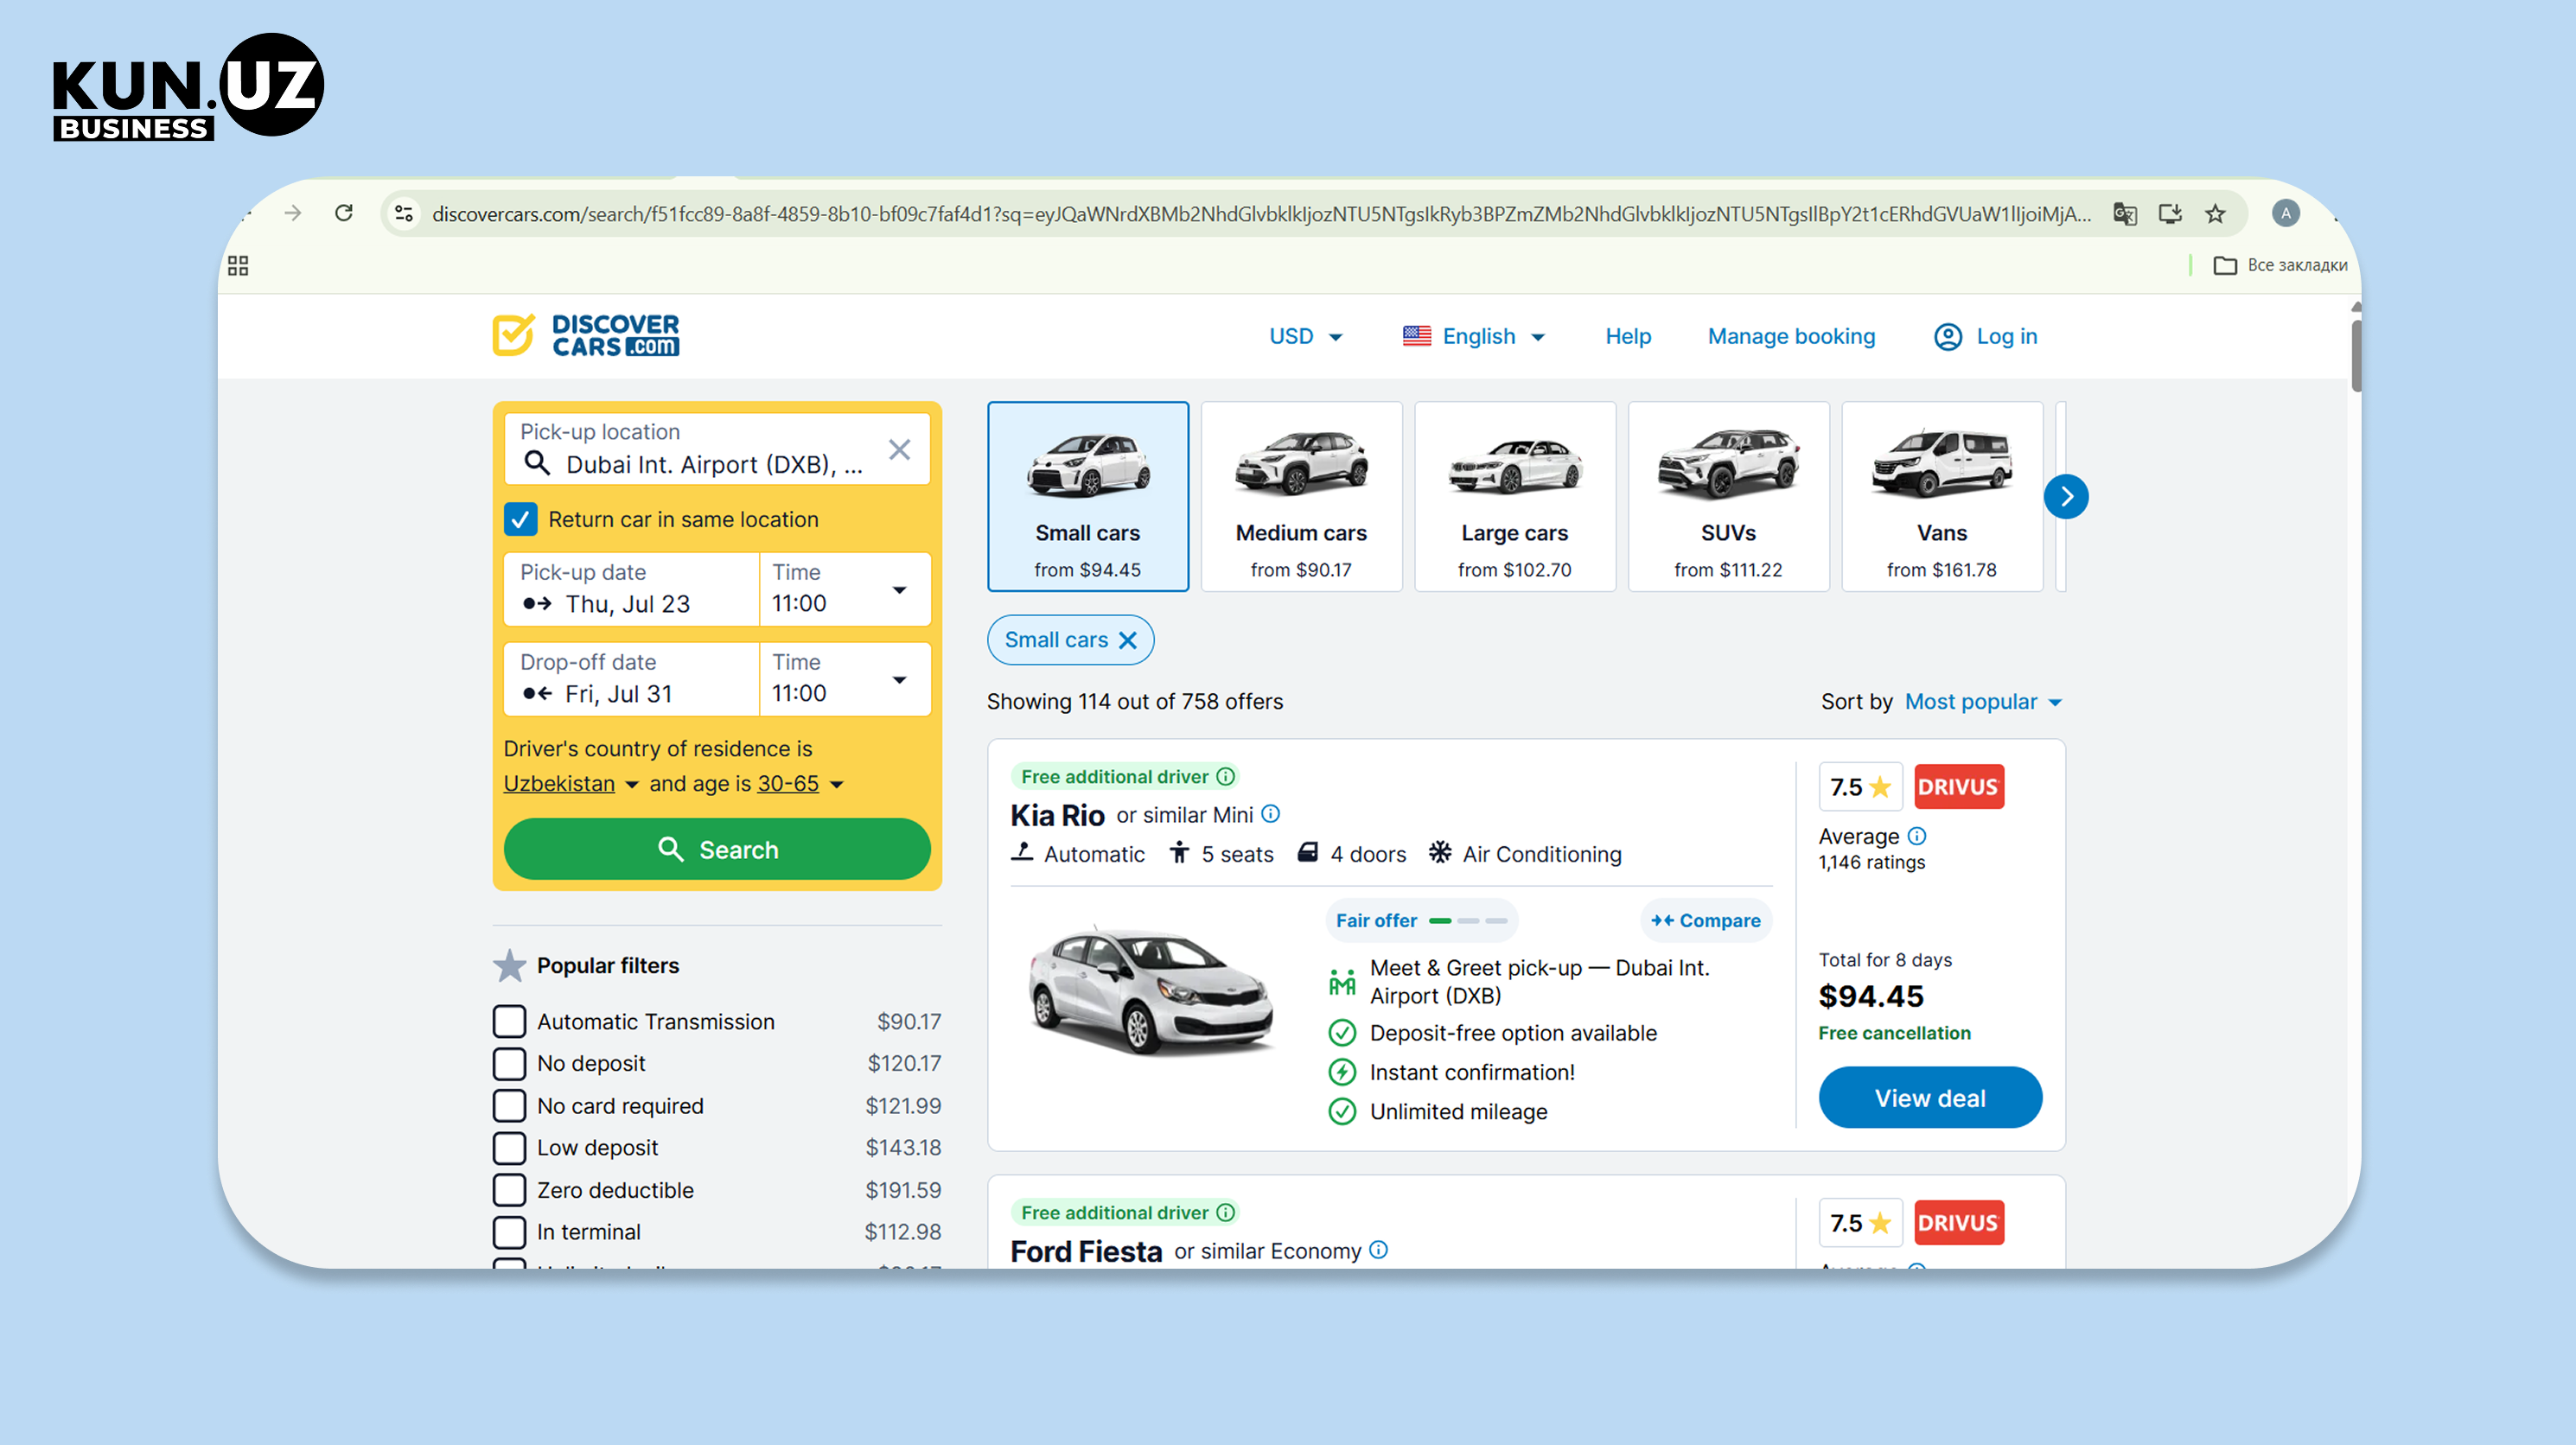Viewport: 2576px width, 1445px height.
Task: Open the Drop-off date picker
Action: [632, 679]
